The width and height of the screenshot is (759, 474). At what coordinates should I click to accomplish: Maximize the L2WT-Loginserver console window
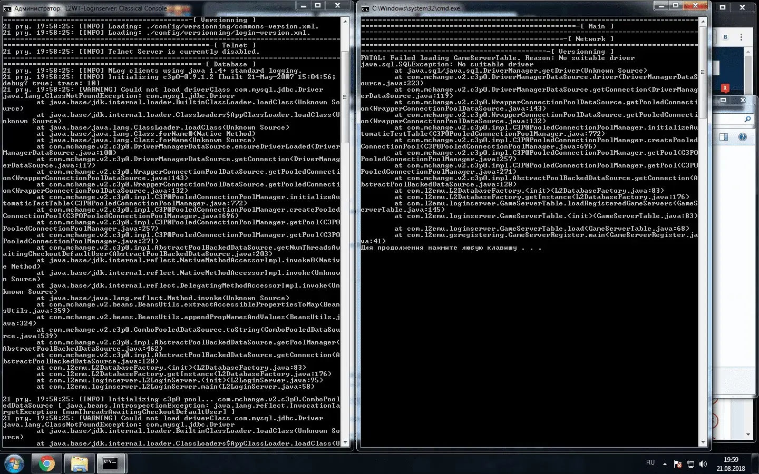318,5
